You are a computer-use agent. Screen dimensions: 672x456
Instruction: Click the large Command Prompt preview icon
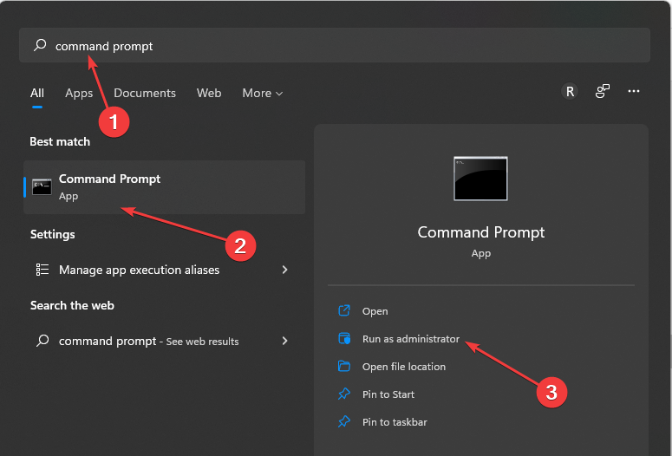click(x=480, y=179)
